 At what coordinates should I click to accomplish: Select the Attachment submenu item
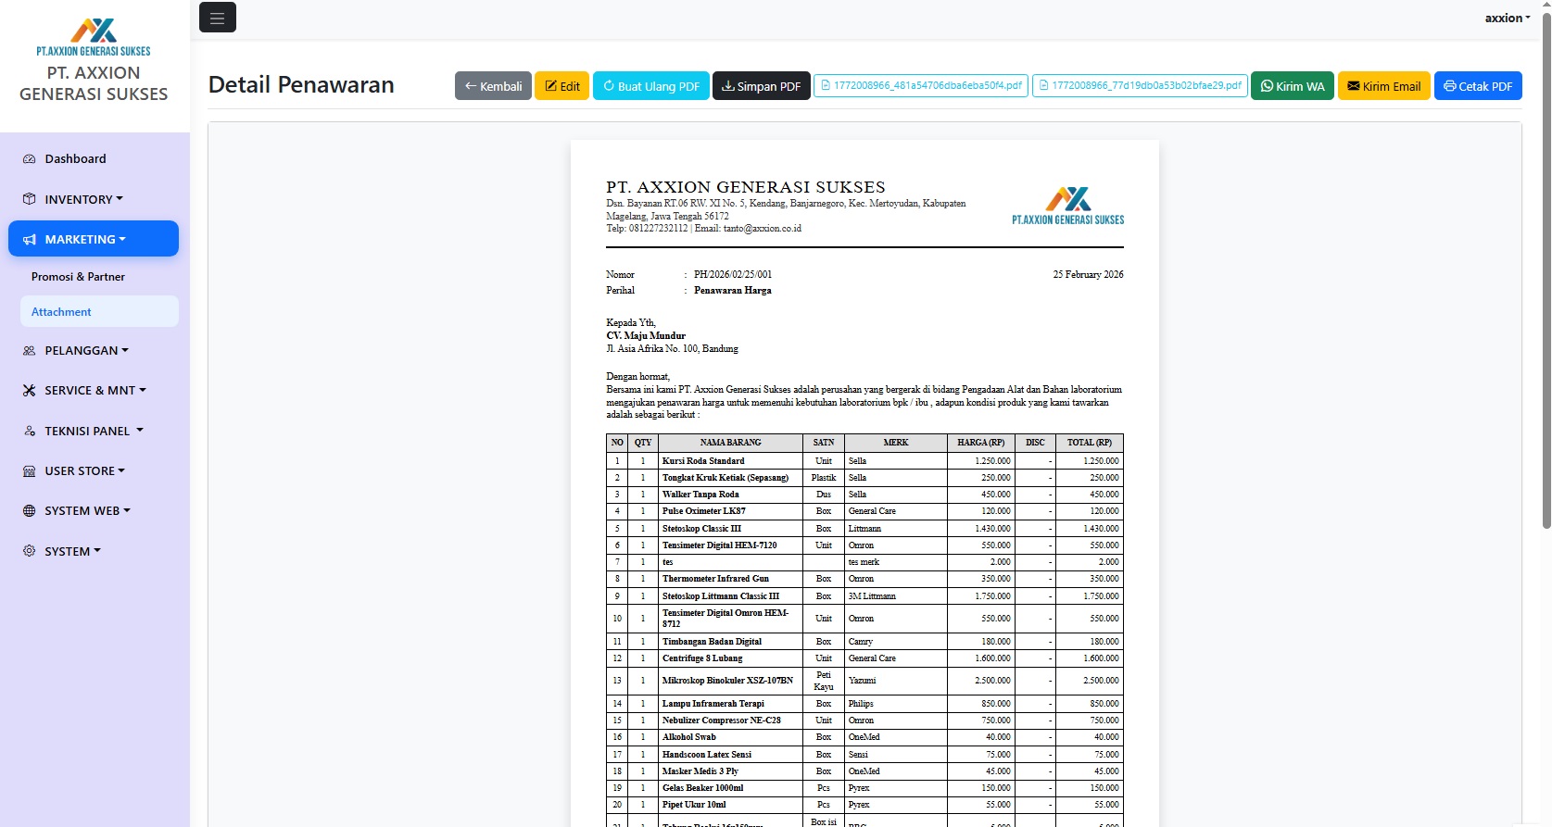(99, 312)
